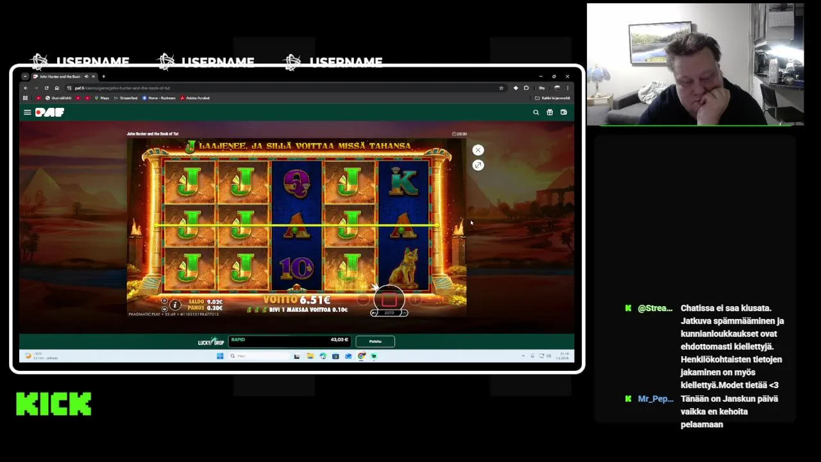Screen dimensions: 821x462
Task: Click the Poistu exit button
Action: click(375, 341)
